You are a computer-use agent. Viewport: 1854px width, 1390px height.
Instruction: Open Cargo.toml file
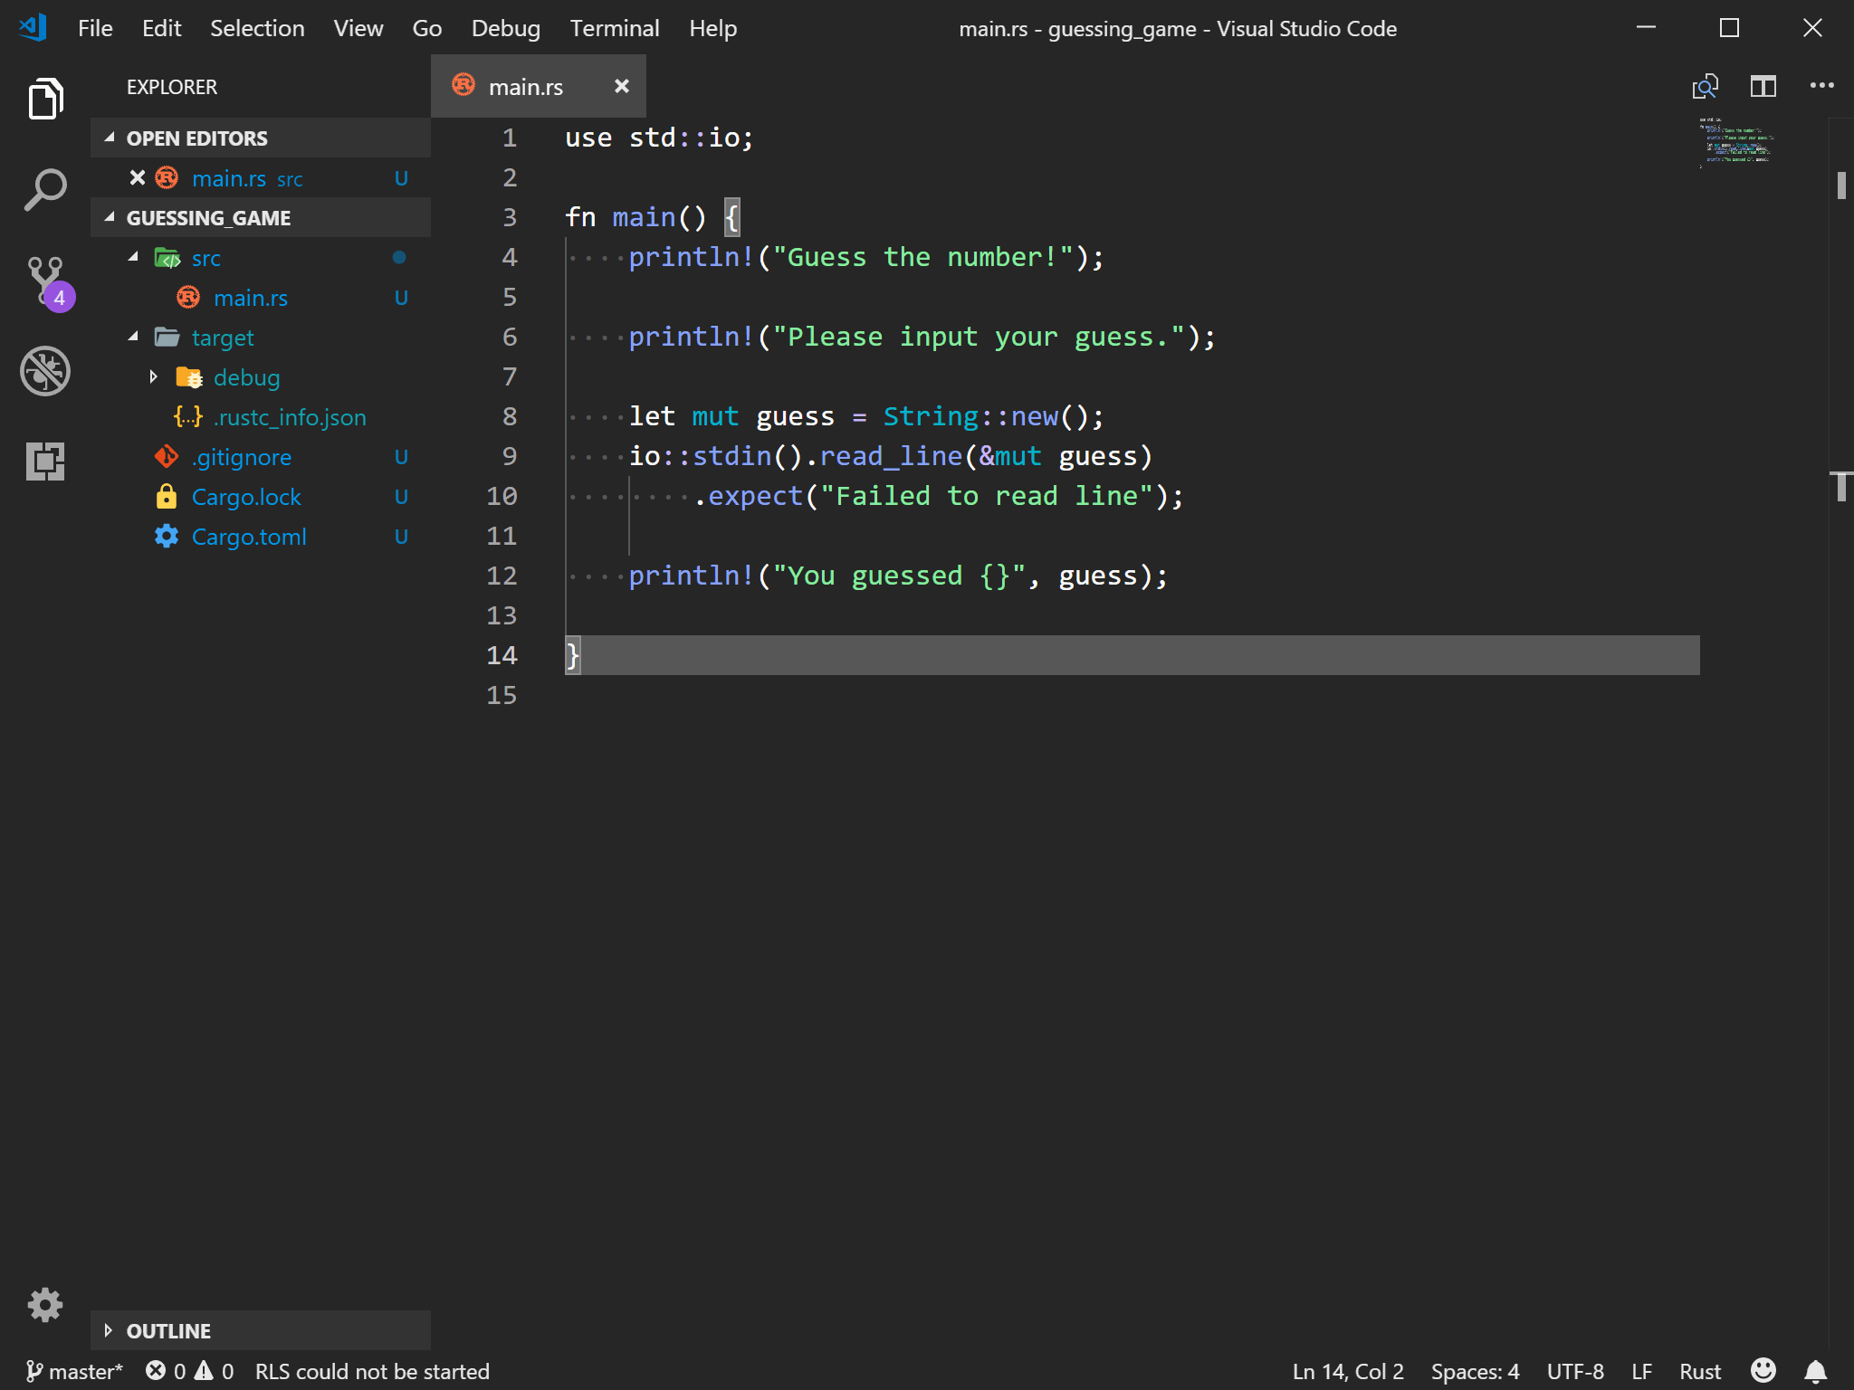click(x=249, y=537)
